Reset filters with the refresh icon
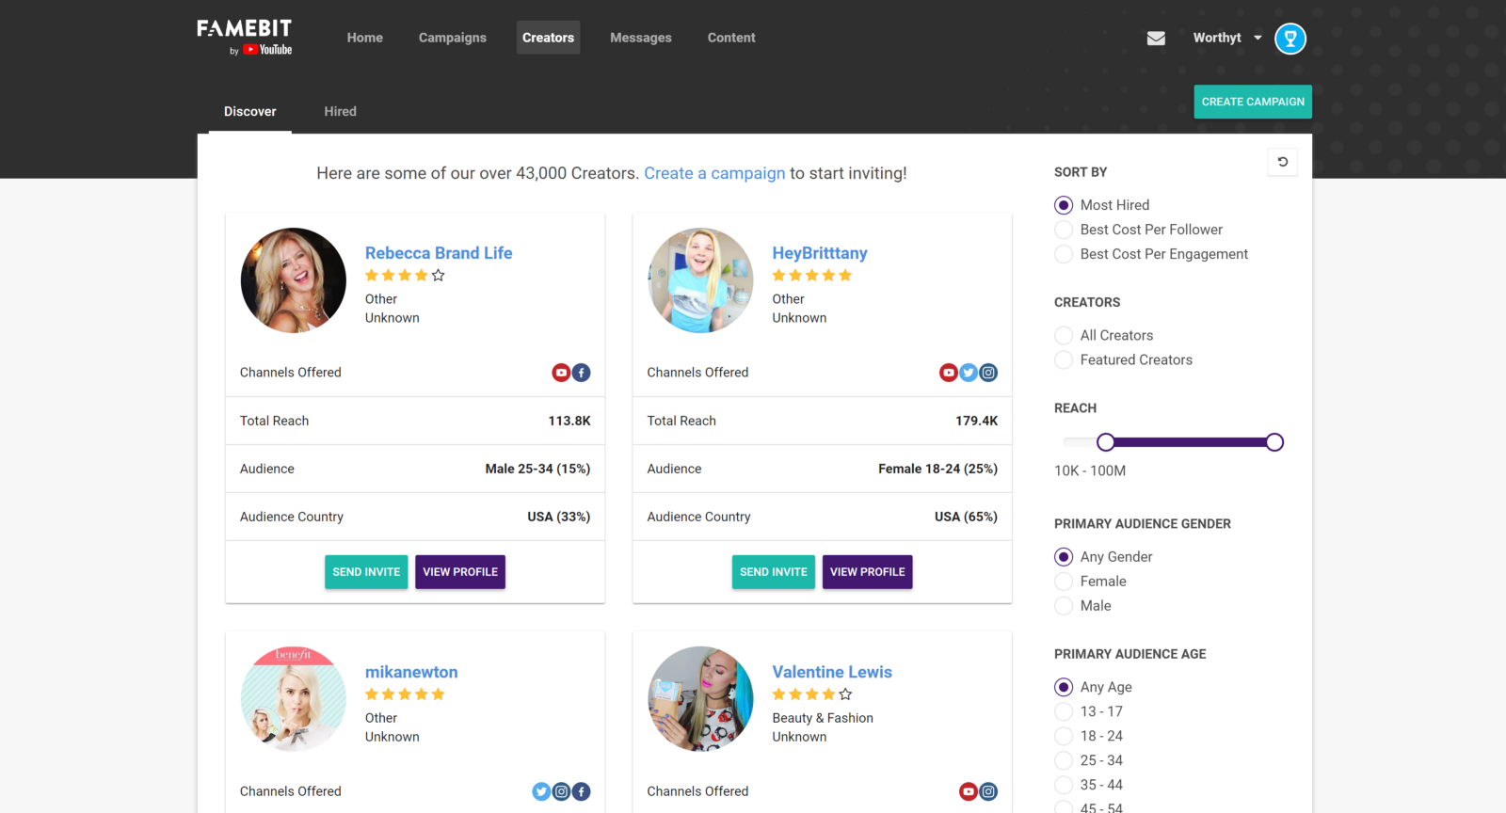1506x813 pixels. point(1282,162)
